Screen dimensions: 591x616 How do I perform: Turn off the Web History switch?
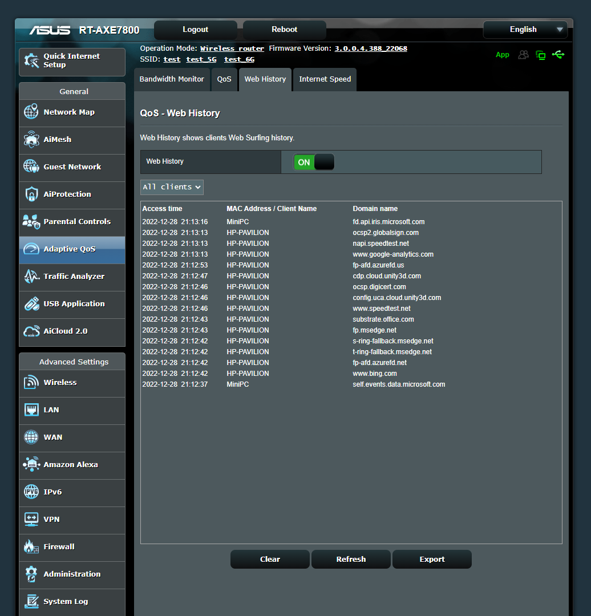314,162
